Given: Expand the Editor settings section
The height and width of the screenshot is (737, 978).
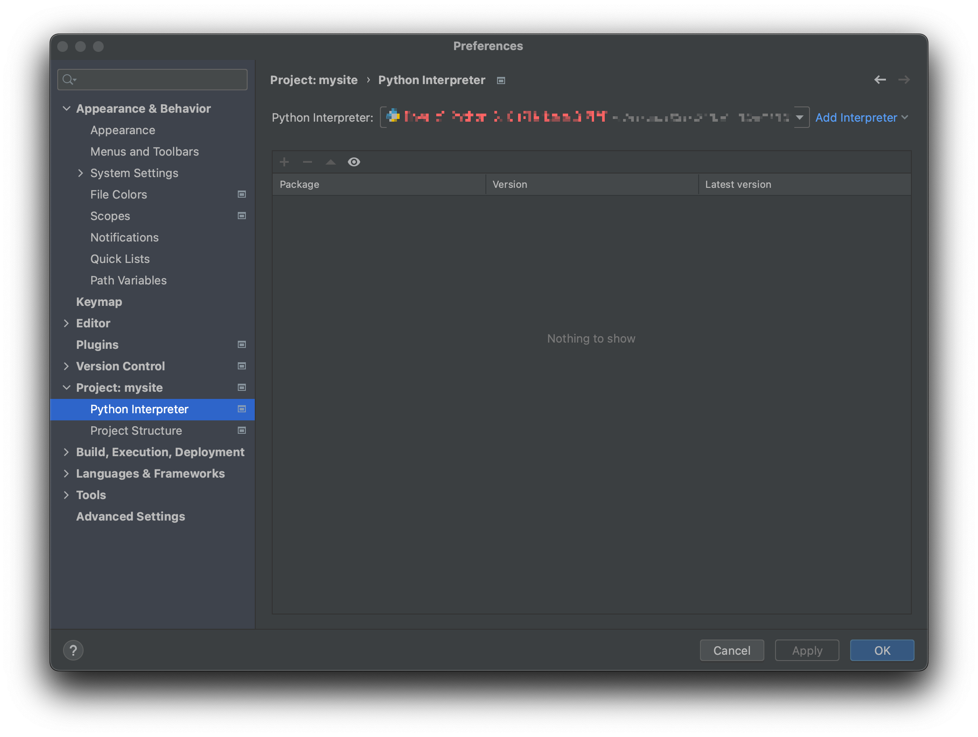Looking at the screenshot, I should pos(67,323).
